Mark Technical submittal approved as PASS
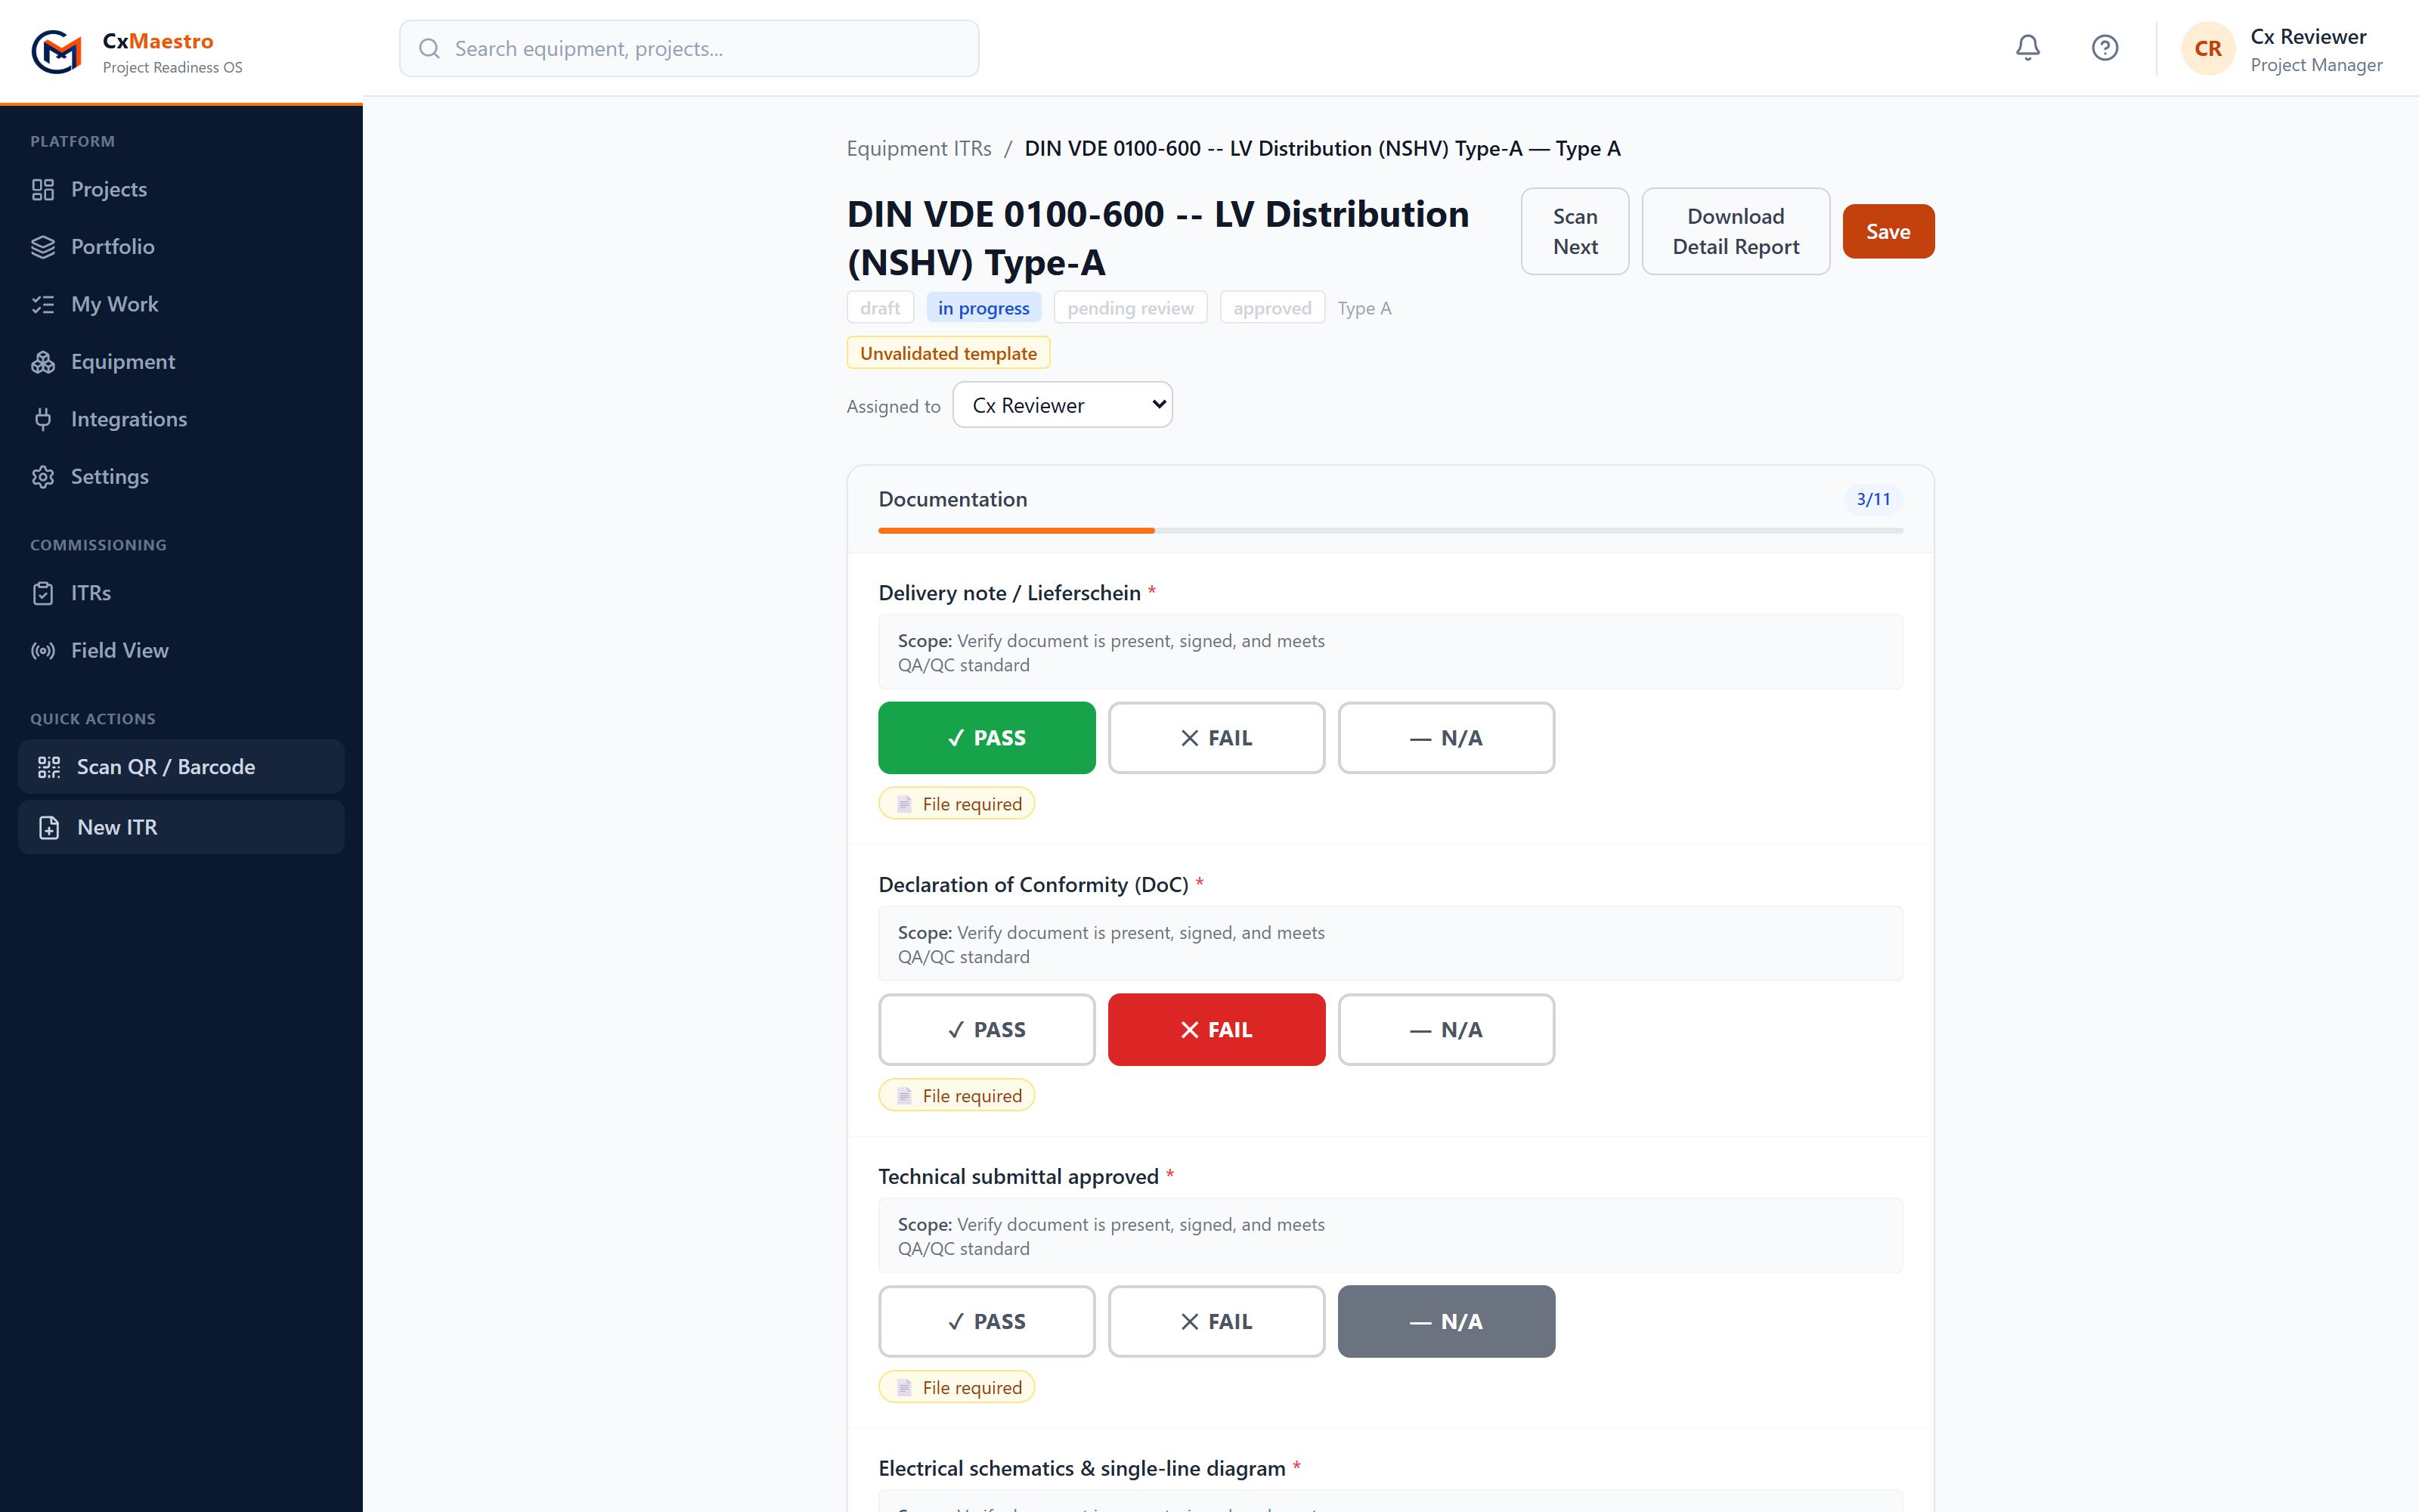The width and height of the screenshot is (2419, 1512). click(x=986, y=1322)
